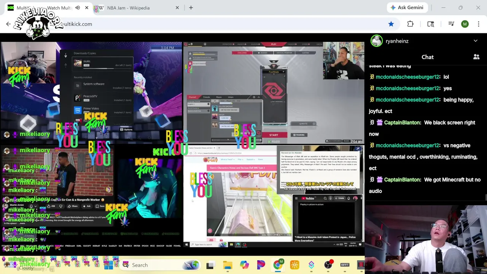Open ryanheinz profile avatar
The width and height of the screenshot is (487, 274).
(377, 41)
